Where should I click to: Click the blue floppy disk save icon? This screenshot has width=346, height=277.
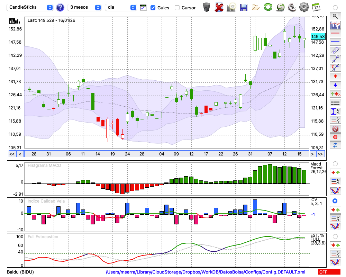pyautogui.click(x=244, y=7)
